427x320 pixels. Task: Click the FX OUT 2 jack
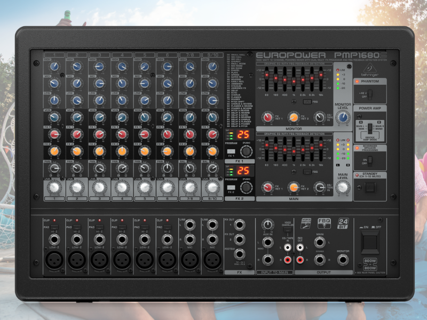(x=239, y=239)
